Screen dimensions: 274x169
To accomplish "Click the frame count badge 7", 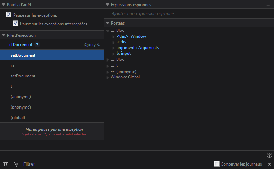I will (37, 45).
